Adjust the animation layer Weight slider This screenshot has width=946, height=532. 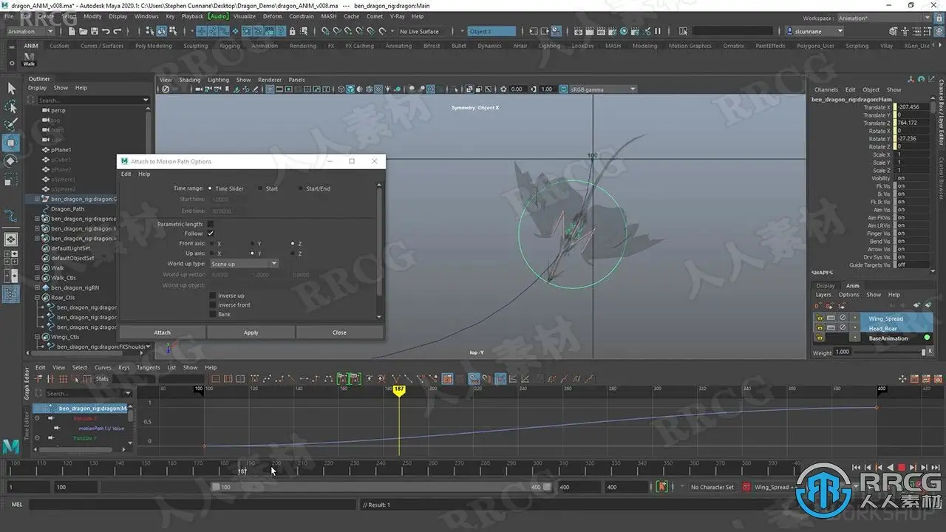(x=922, y=352)
